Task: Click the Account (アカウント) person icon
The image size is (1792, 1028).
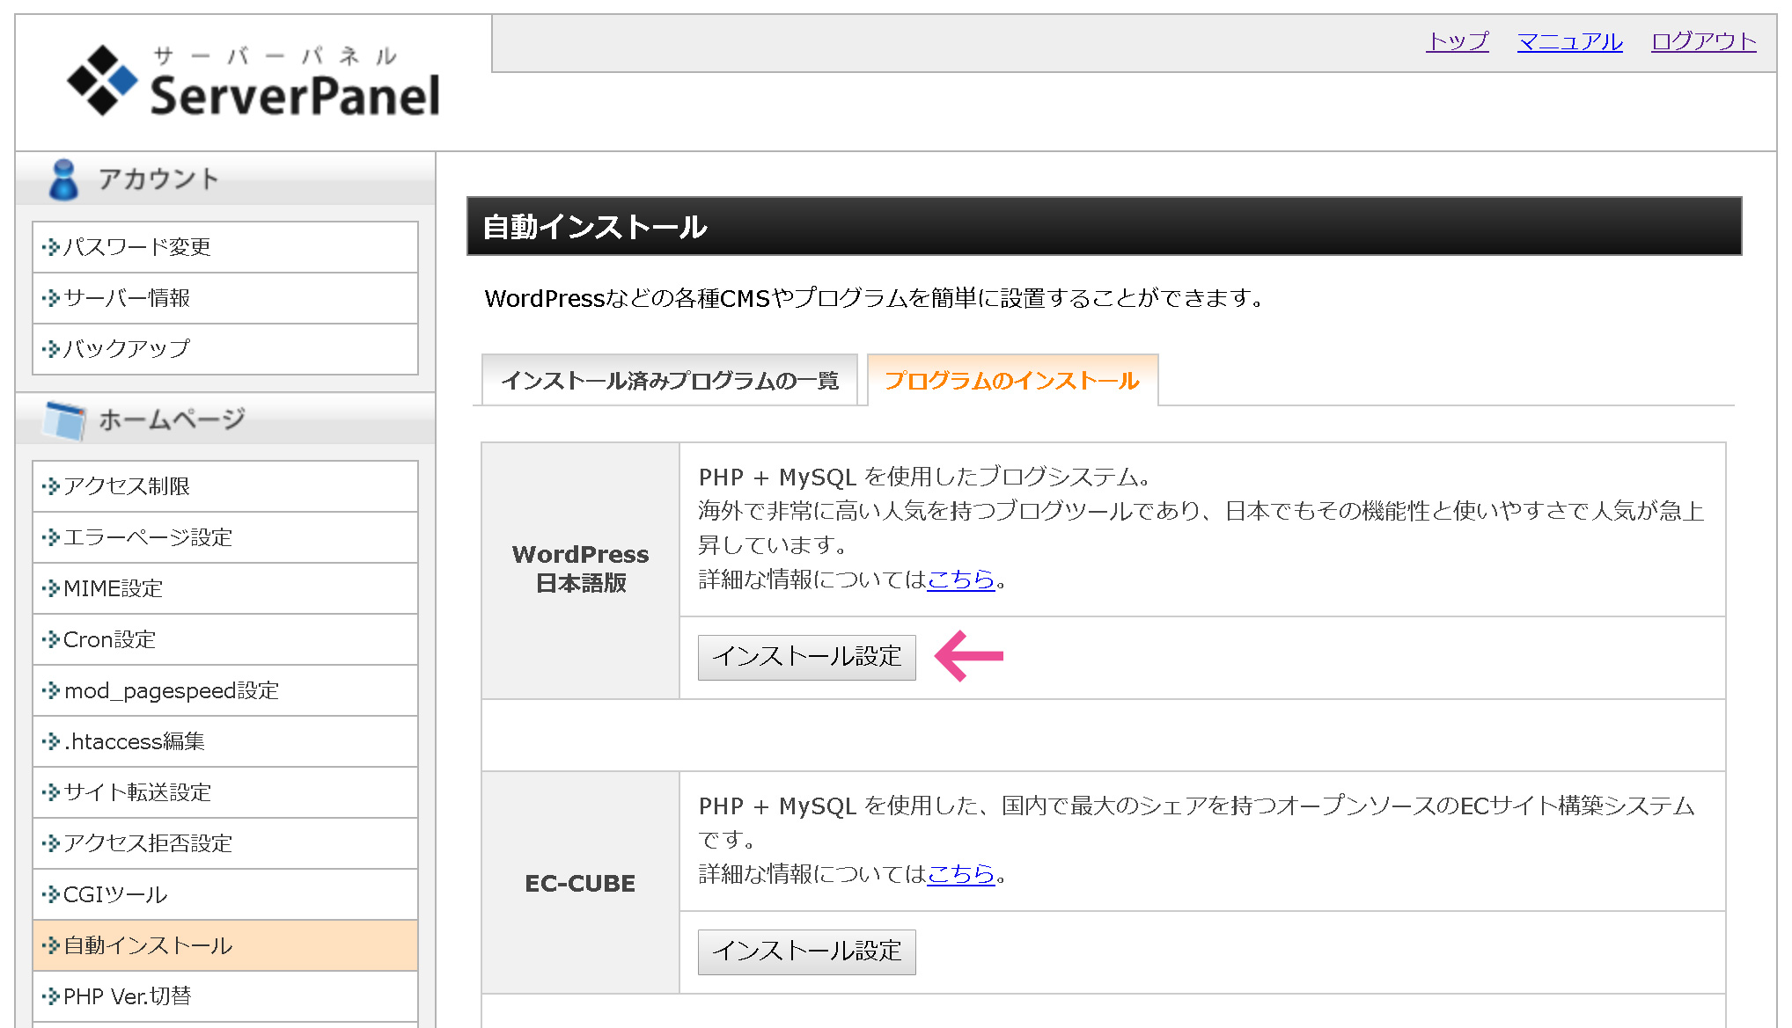Action: [63, 179]
